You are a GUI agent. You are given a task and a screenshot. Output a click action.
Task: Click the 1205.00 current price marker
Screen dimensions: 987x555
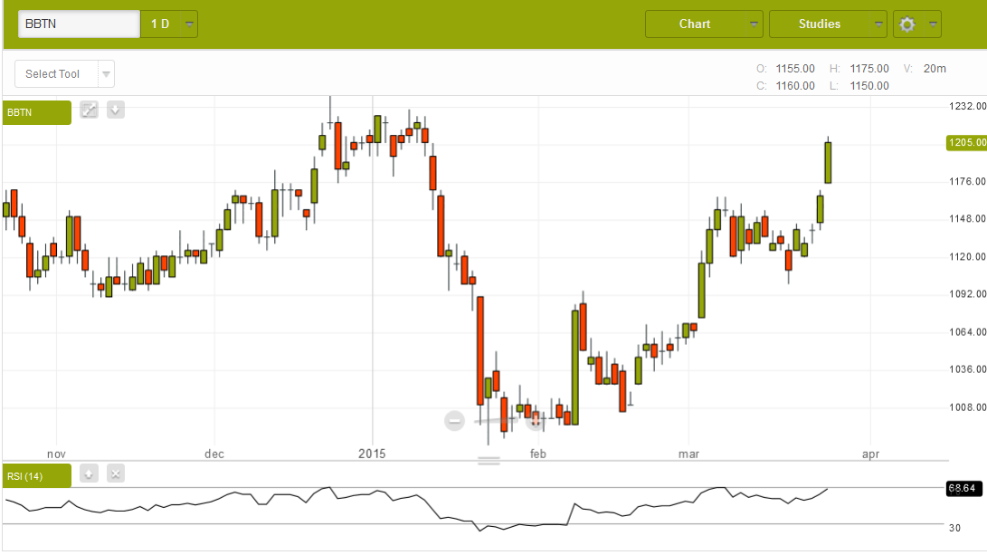coord(966,143)
